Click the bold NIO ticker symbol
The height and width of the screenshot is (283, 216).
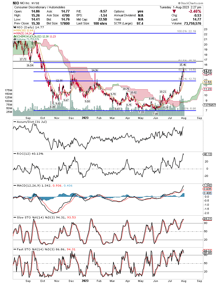coord(16,3)
